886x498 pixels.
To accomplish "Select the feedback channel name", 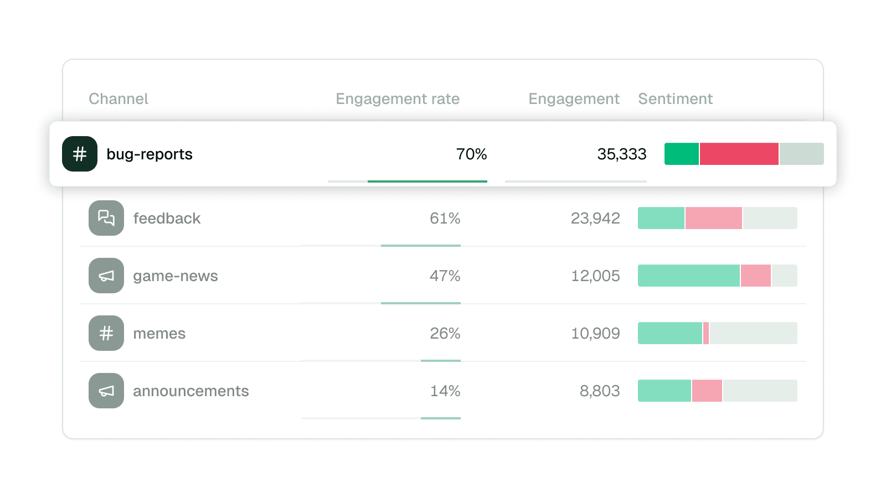I will (x=166, y=218).
